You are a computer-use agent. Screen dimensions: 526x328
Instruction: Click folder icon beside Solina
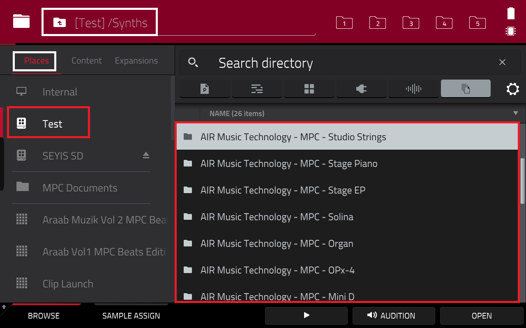[188, 216]
